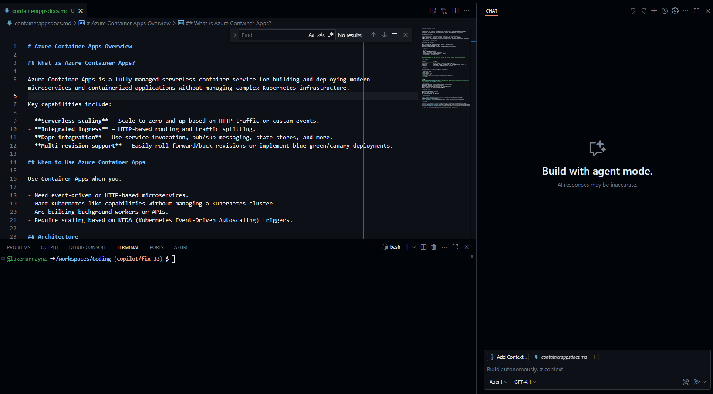Switch to the OUTPUT panel tab
The height and width of the screenshot is (394, 713).
click(x=50, y=247)
